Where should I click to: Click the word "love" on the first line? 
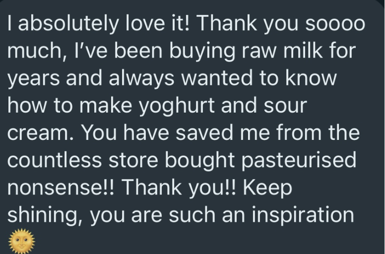[x=145, y=23]
